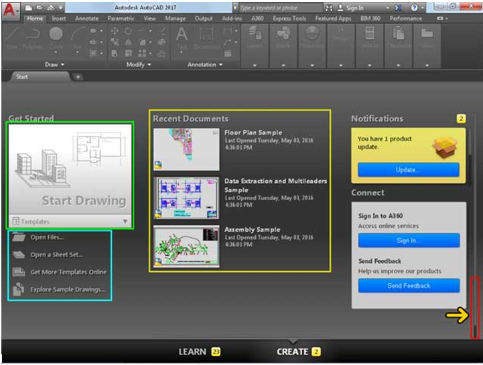Click the Help question mark icon
Viewport: 483px width, 365px height.
coord(414,8)
